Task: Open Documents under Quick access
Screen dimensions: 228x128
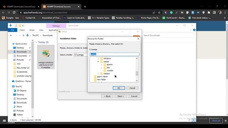Action: (22, 56)
